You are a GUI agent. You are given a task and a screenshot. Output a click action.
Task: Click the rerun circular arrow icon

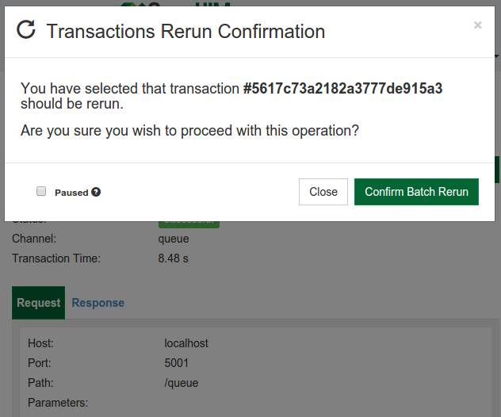[26, 29]
